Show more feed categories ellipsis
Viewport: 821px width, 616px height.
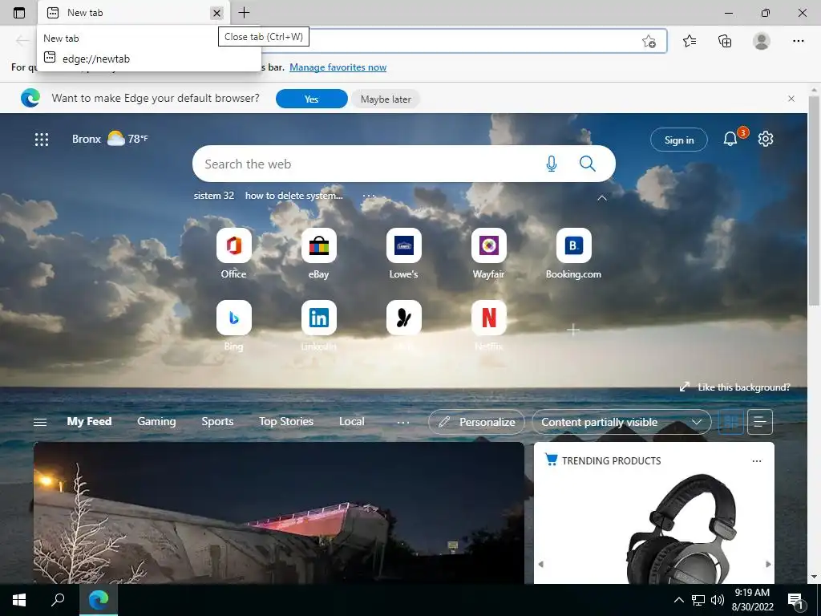403,422
